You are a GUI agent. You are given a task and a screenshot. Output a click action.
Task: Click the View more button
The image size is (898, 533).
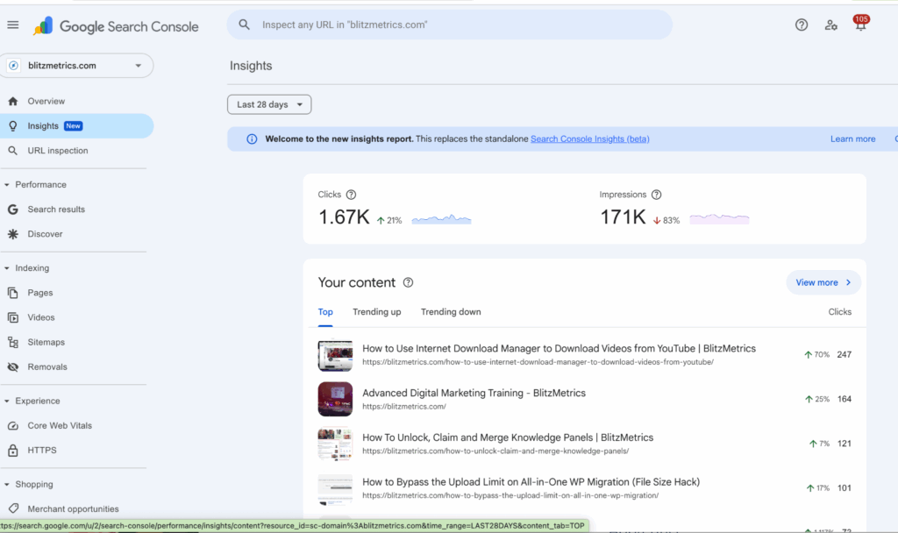click(x=823, y=282)
